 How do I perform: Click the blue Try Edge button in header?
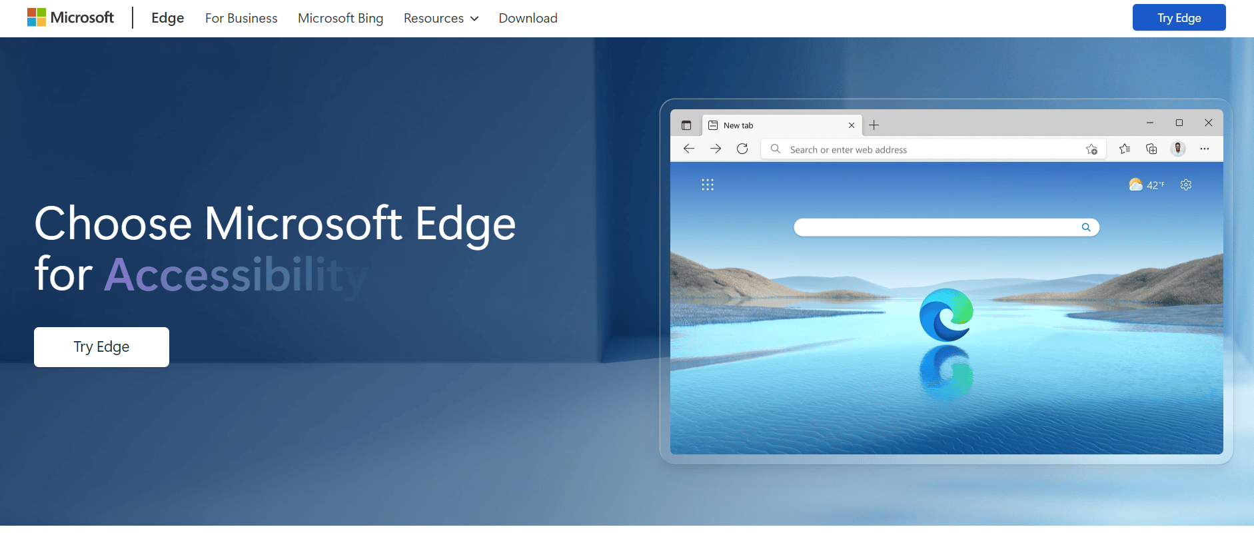tap(1179, 17)
